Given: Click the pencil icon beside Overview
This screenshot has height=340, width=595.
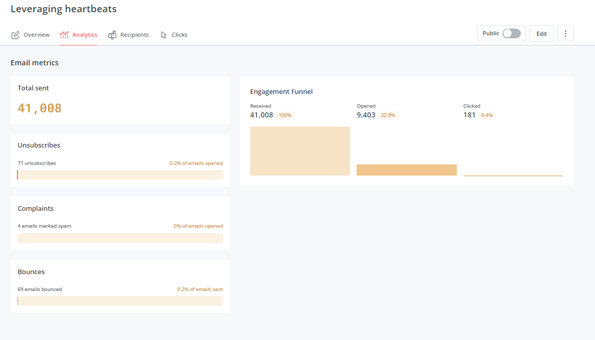Looking at the screenshot, I should click(x=15, y=34).
